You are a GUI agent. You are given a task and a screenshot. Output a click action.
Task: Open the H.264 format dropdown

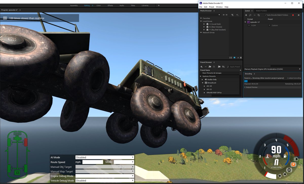click(x=249, y=25)
